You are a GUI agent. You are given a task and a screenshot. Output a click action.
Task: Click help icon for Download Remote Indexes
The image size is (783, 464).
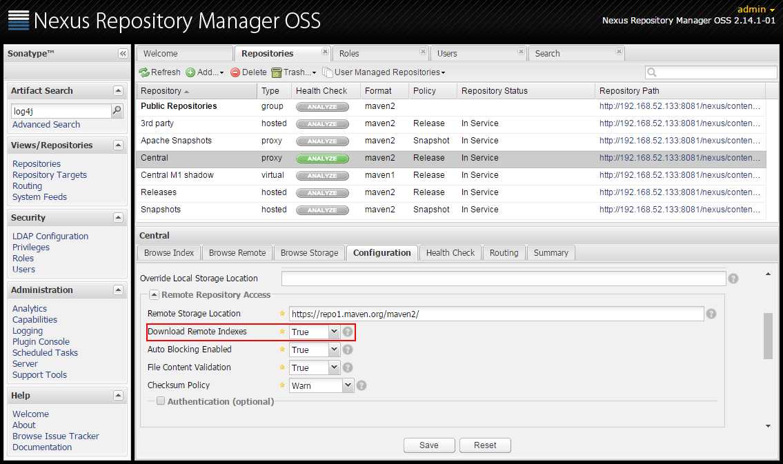tap(348, 332)
